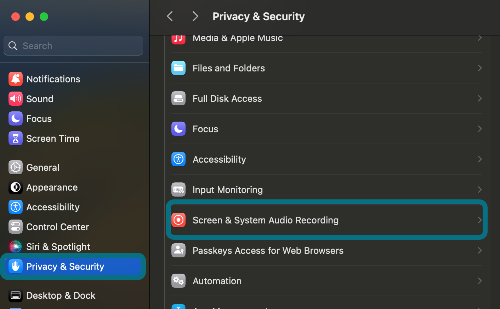500x309 pixels.
Task: Click the green zoom window button
Action: (44, 17)
